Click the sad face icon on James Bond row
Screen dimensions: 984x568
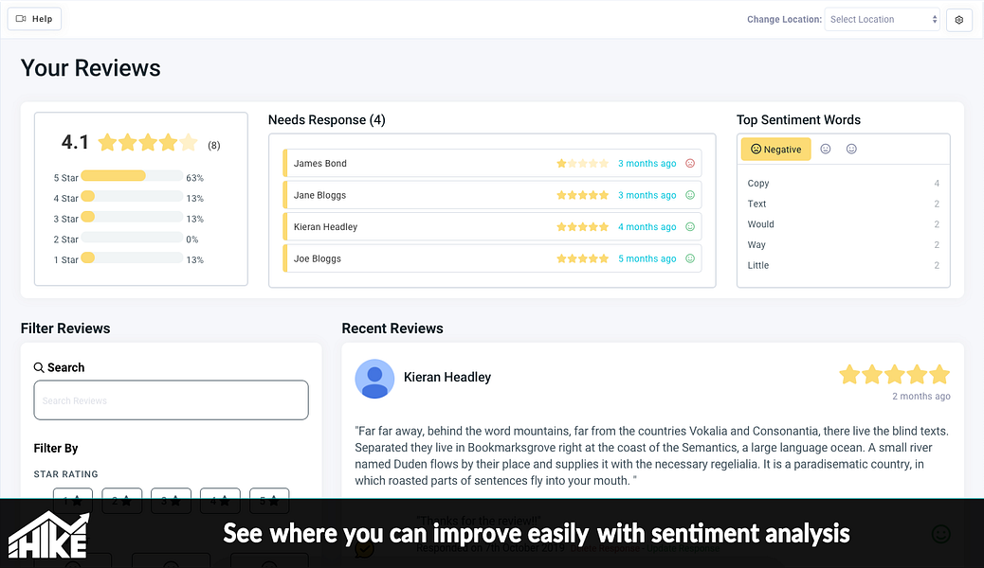pos(690,163)
